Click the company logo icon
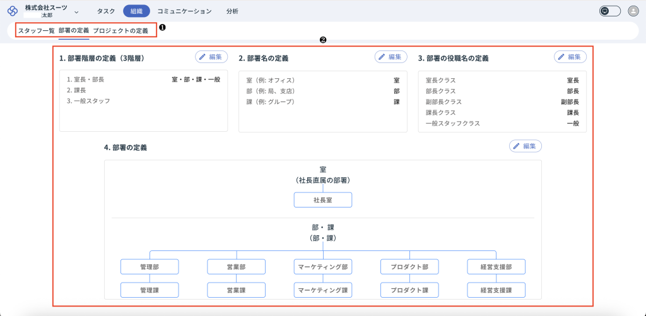This screenshot has height=316, width=646. pos(13,11)
